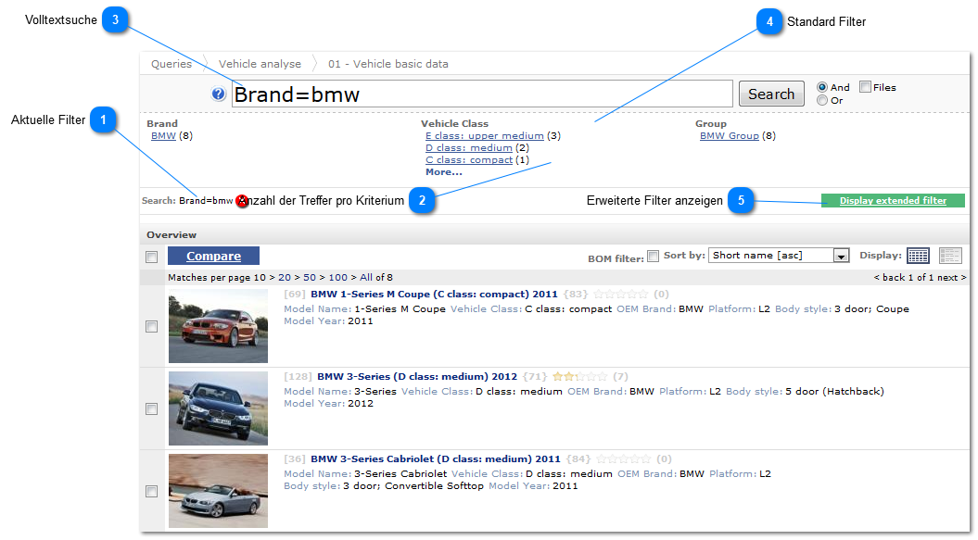The width and height of the screenshot is (978, 540).
Task: Click the Search button
Action: (x=771, y=94)
